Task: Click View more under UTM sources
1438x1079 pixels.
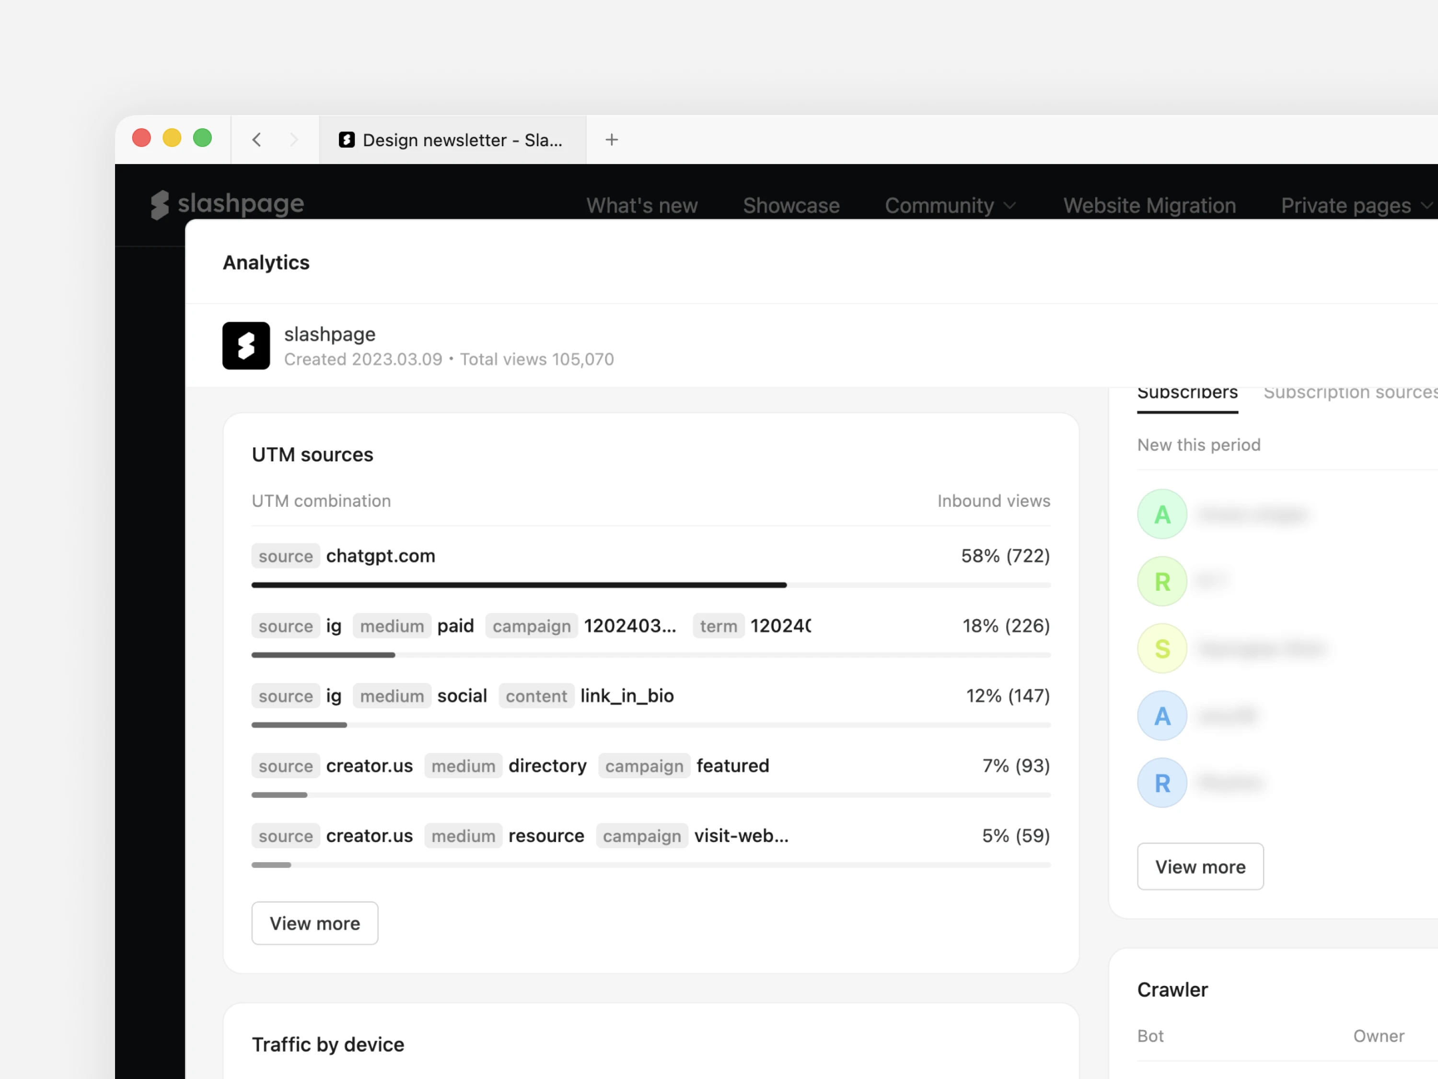Action: (315, 923)
